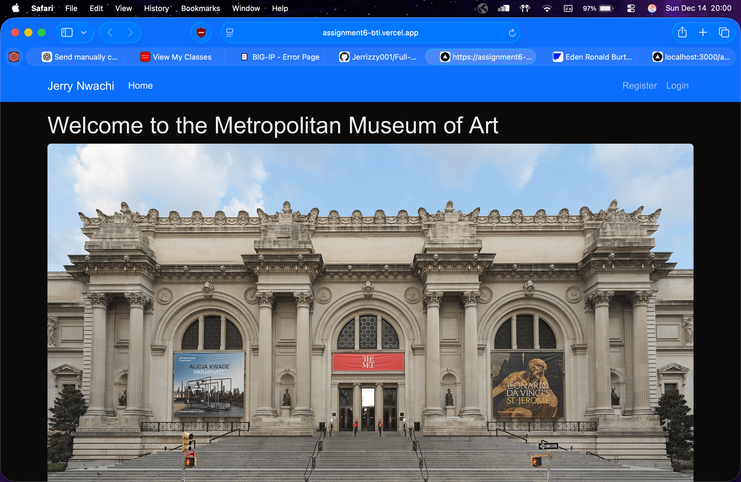Open the History menu
The height and width of the screenshot is (482, 741).
(156, 8)
